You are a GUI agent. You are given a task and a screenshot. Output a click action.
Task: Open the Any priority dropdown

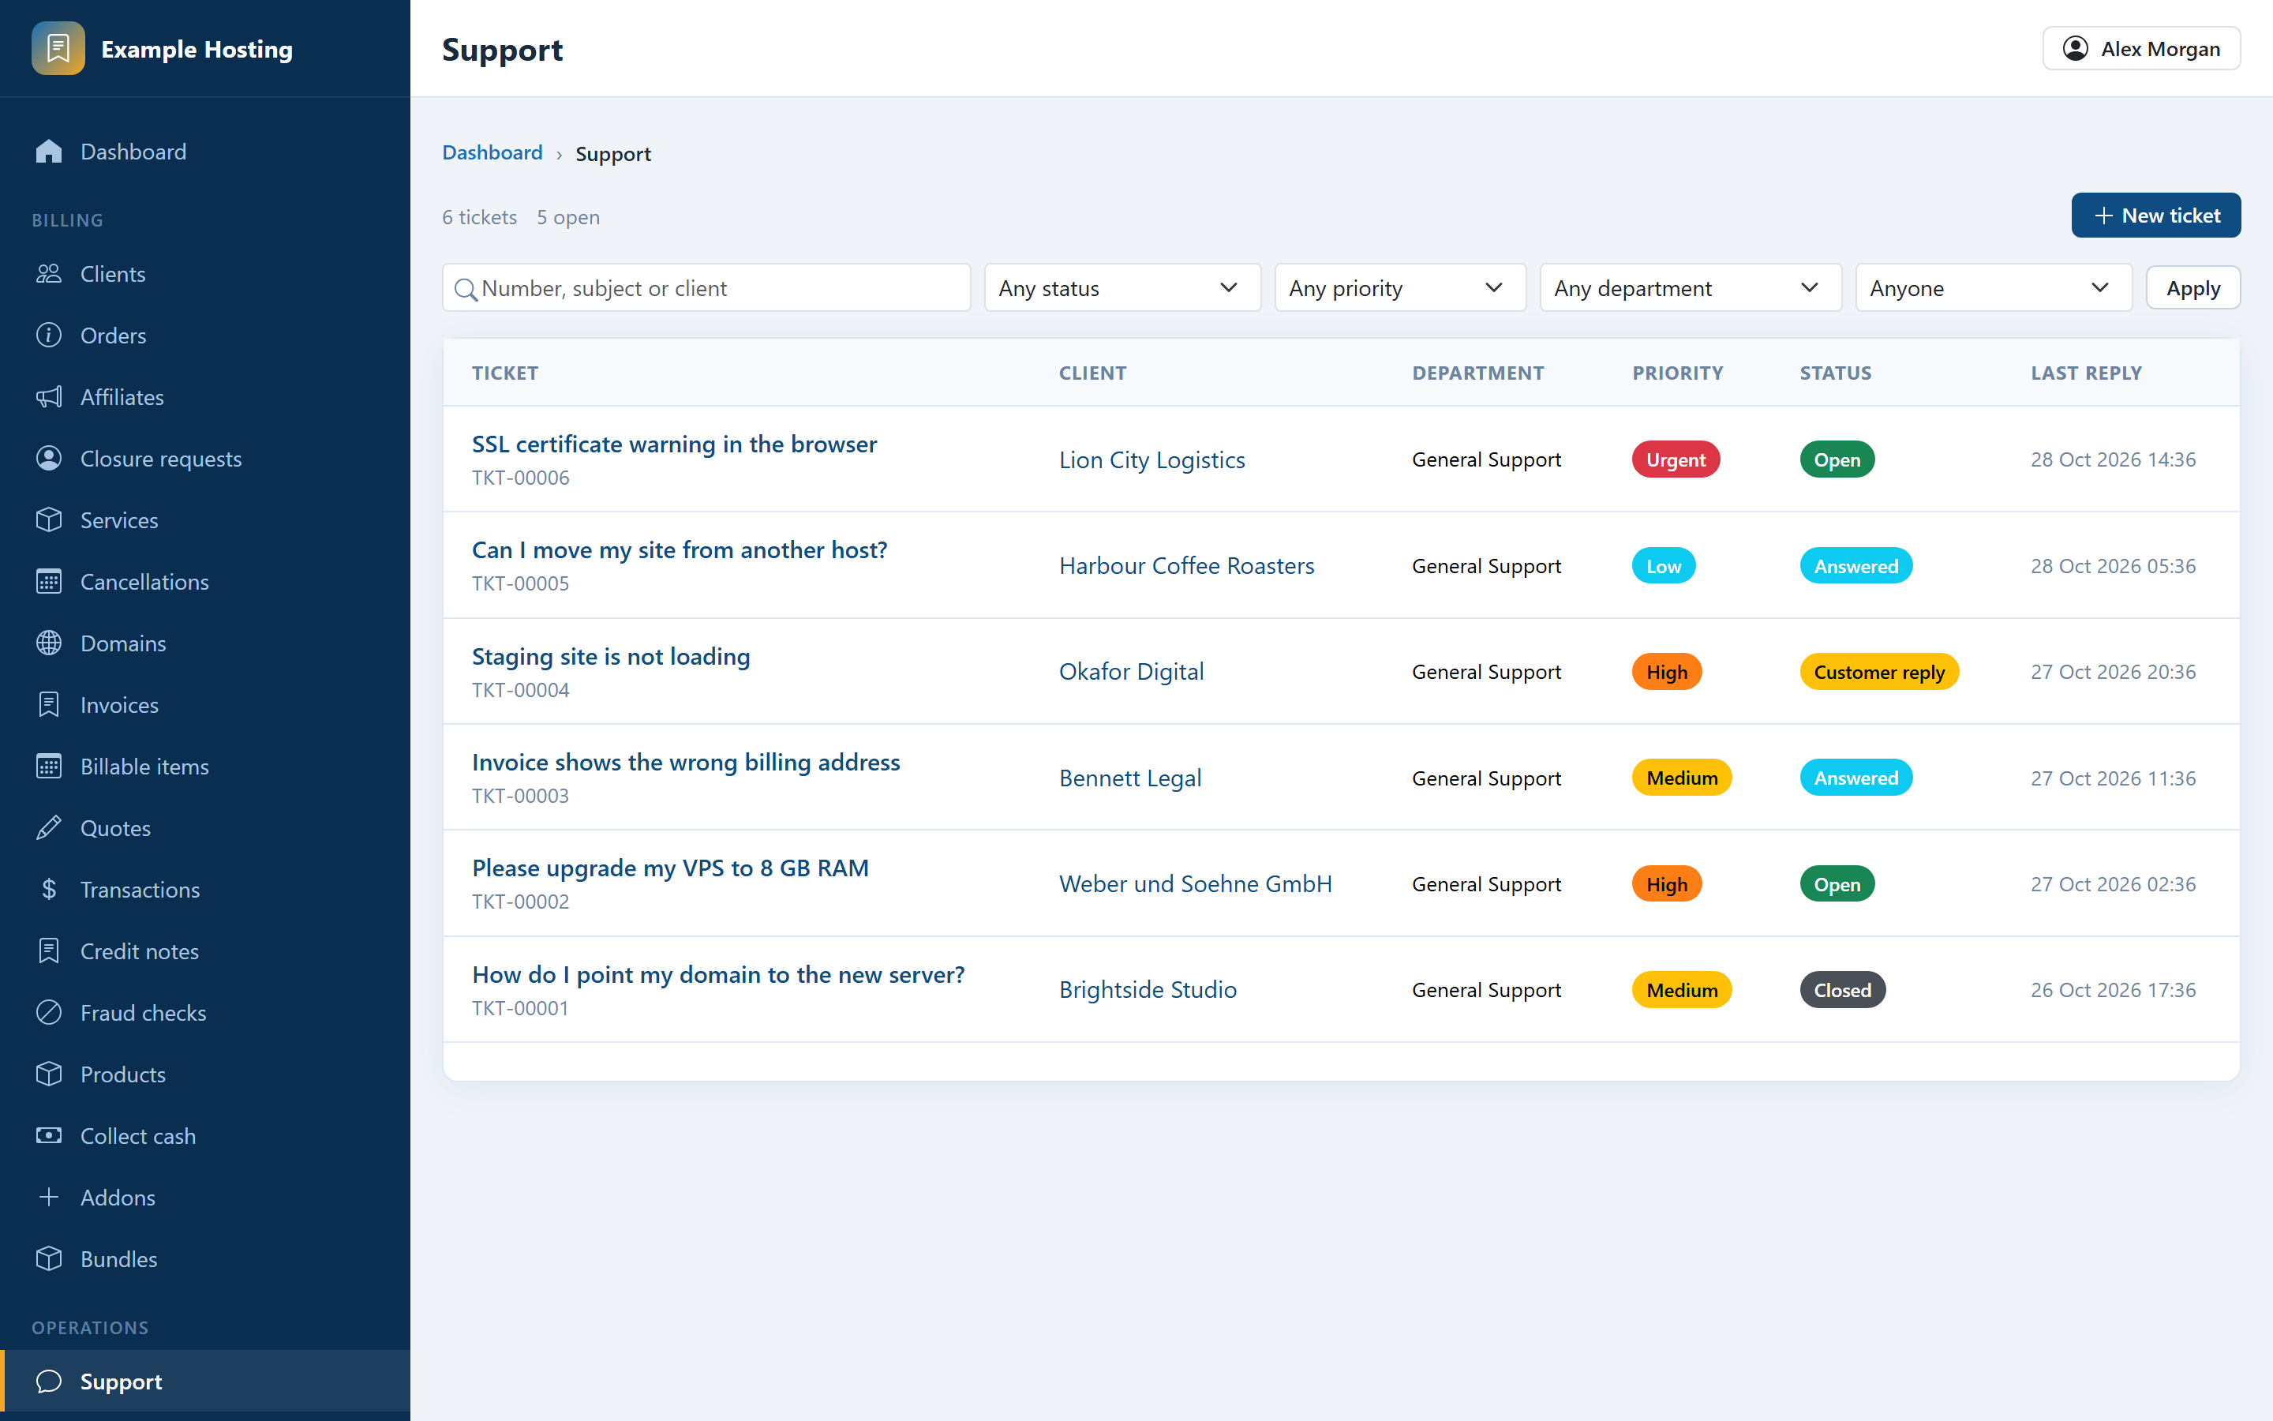tap(1399, 287)
